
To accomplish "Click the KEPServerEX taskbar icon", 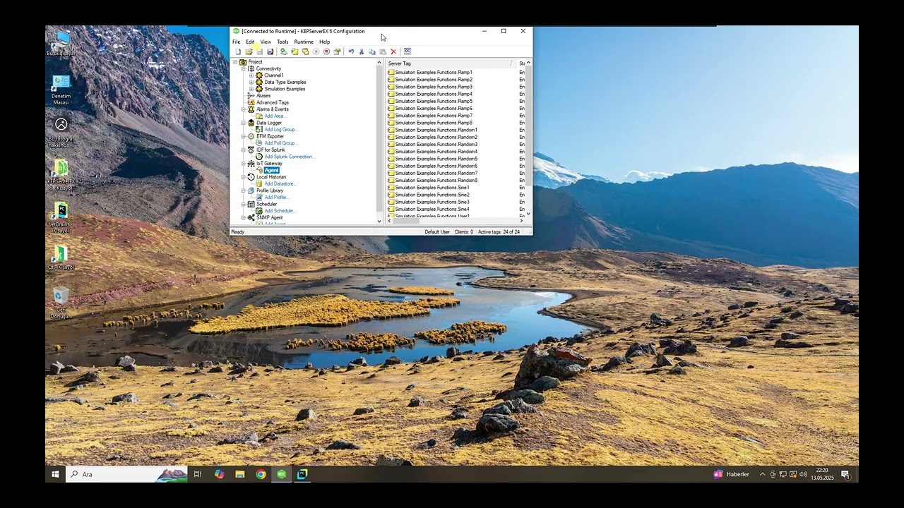I will (281, 474).
